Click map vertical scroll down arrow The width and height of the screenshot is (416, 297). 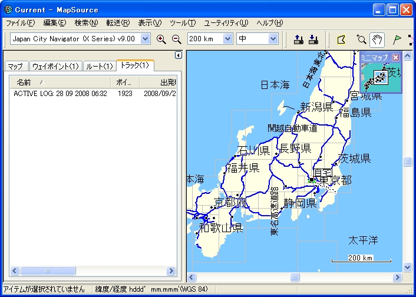408,267
